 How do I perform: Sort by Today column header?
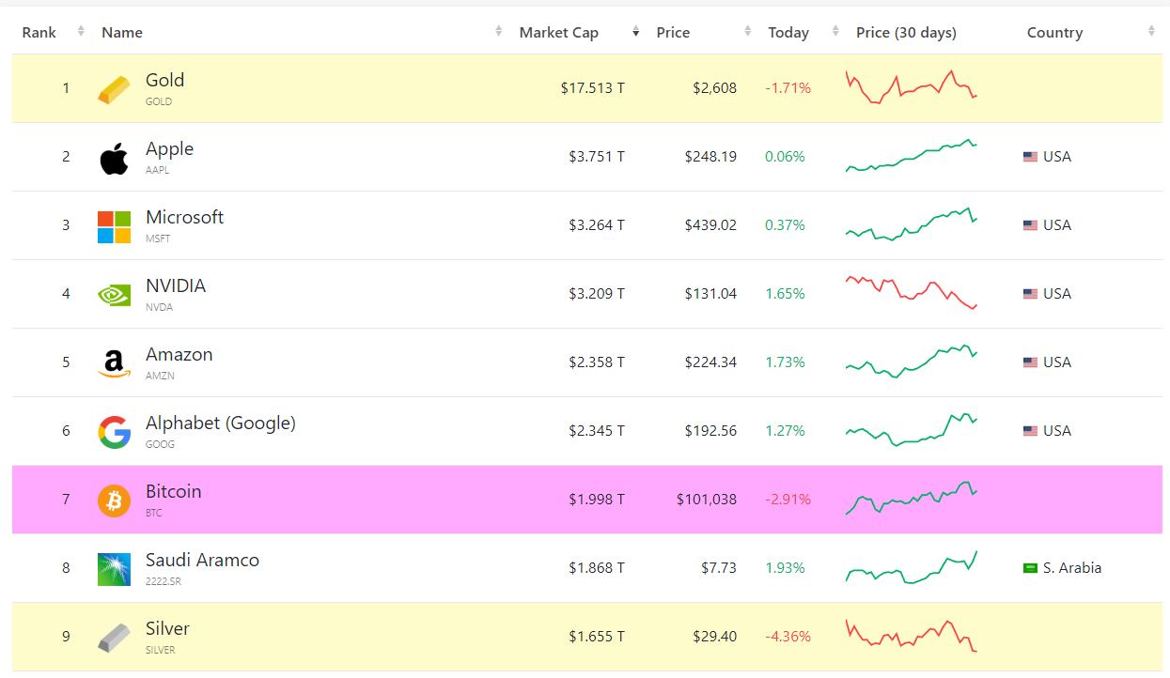pos(788,32)
